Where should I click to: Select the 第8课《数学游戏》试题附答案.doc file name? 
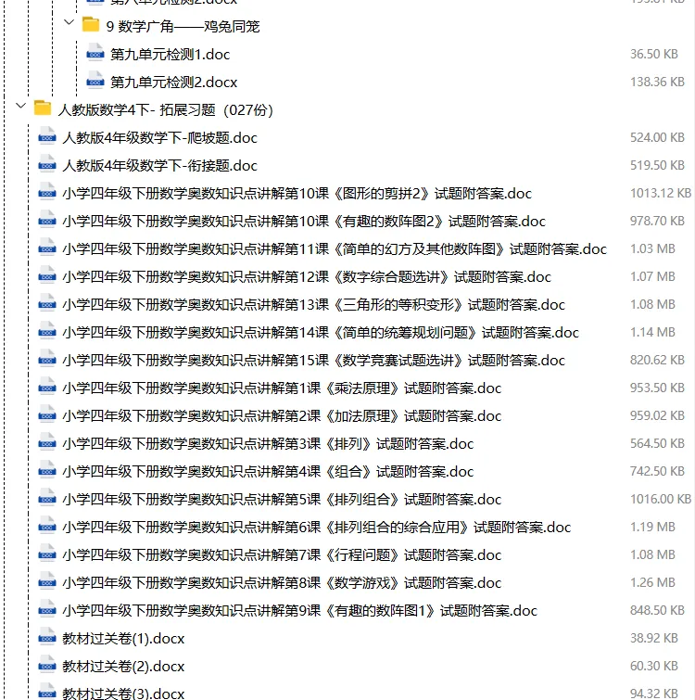point(282,583)
